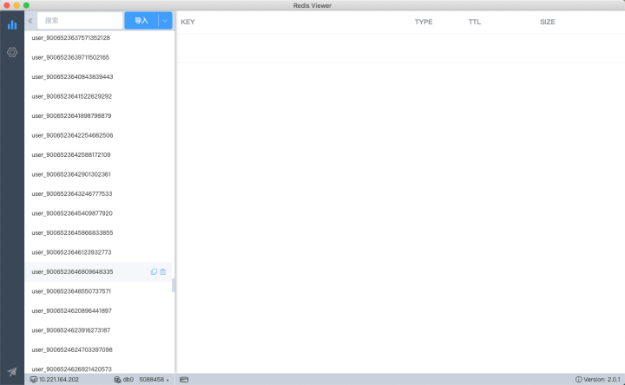This screenshot has width=625, height=385.
Task: Click the version info icon
Action: click(578, 380)
